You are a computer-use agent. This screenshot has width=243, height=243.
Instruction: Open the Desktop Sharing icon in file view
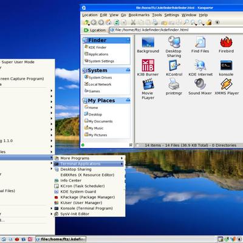[174, 42]
